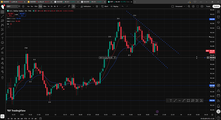
Task: Open the Indicators dialog
Action: point(86,6)
